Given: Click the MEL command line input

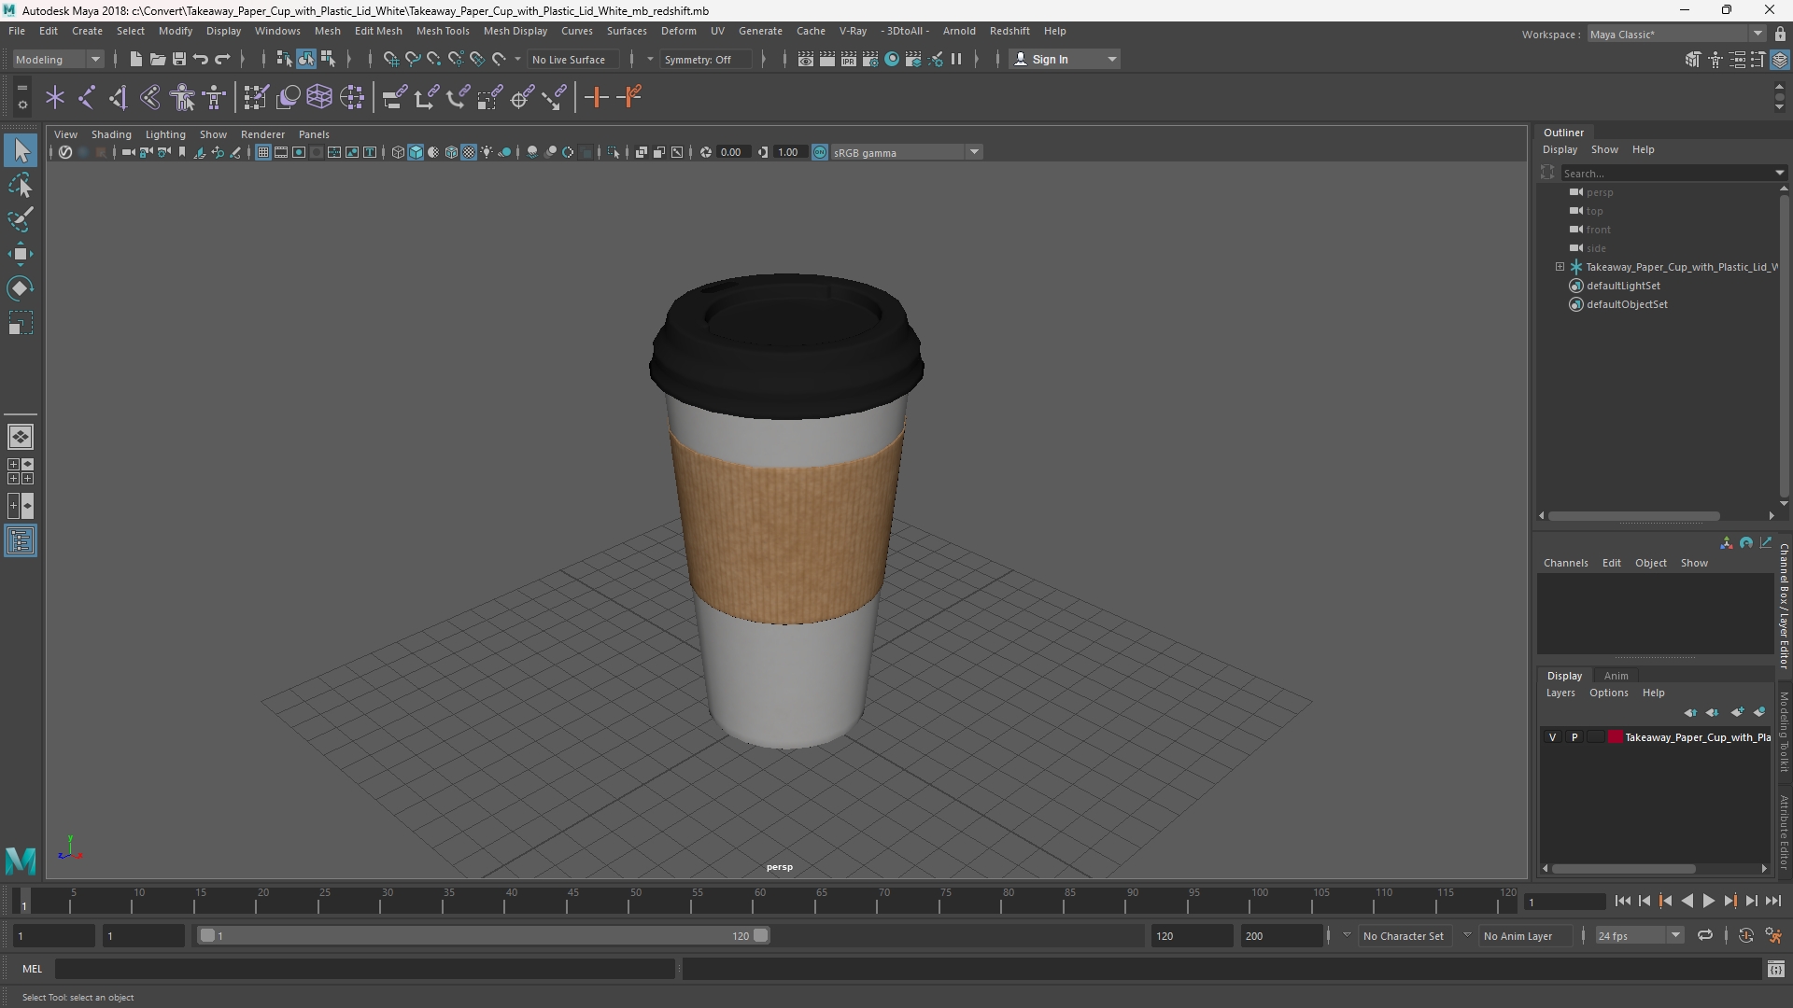Looking at the screenshot, I should tap(364, 969).
